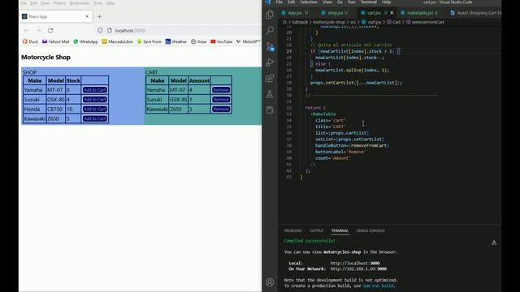Open the MotoGP bookmark
520x292 pixels.
[248, 41]
